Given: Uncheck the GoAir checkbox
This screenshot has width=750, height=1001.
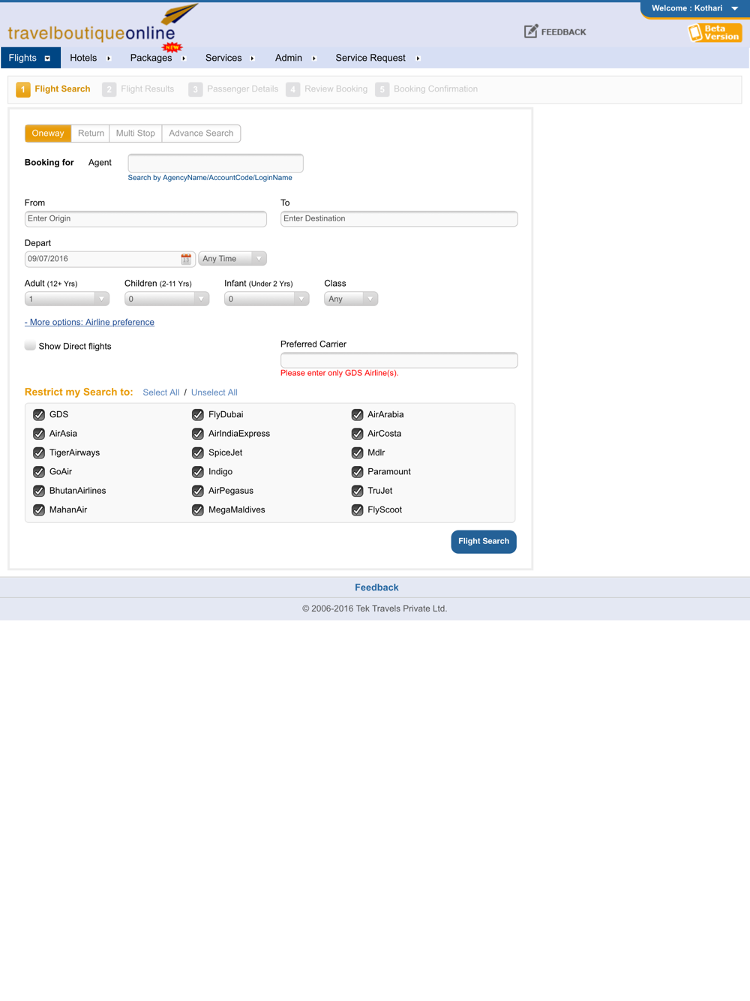Looking at the screenshot, I should click(x=39, y=472).
